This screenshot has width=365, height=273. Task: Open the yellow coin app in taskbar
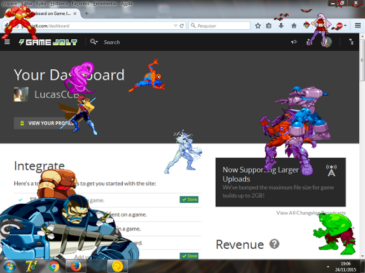[118, 266]
